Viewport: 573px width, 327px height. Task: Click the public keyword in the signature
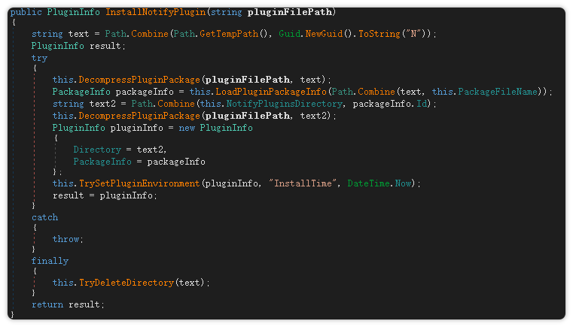[x=26, y=13]
